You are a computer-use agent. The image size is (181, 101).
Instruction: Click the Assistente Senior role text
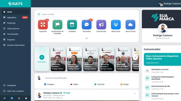163,38
